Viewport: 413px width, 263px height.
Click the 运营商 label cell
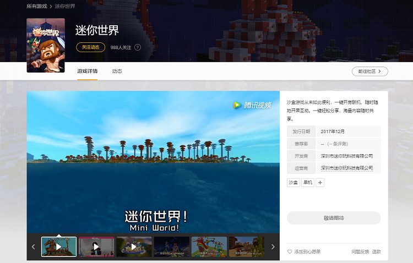point(301,168)
